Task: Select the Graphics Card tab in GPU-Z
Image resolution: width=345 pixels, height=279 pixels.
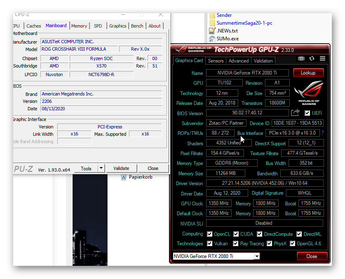Action: click(189, 60)
